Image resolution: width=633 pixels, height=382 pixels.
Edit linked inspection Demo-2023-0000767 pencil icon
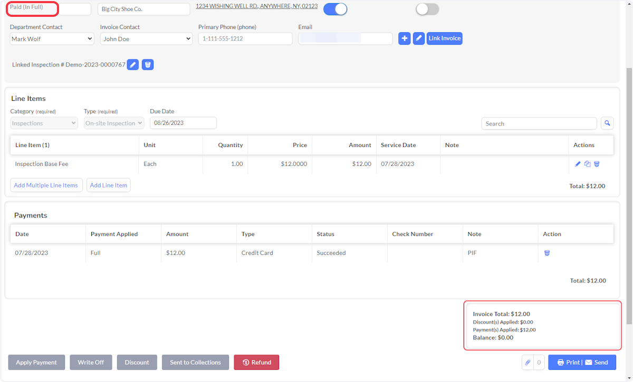[x=133, y=65]
